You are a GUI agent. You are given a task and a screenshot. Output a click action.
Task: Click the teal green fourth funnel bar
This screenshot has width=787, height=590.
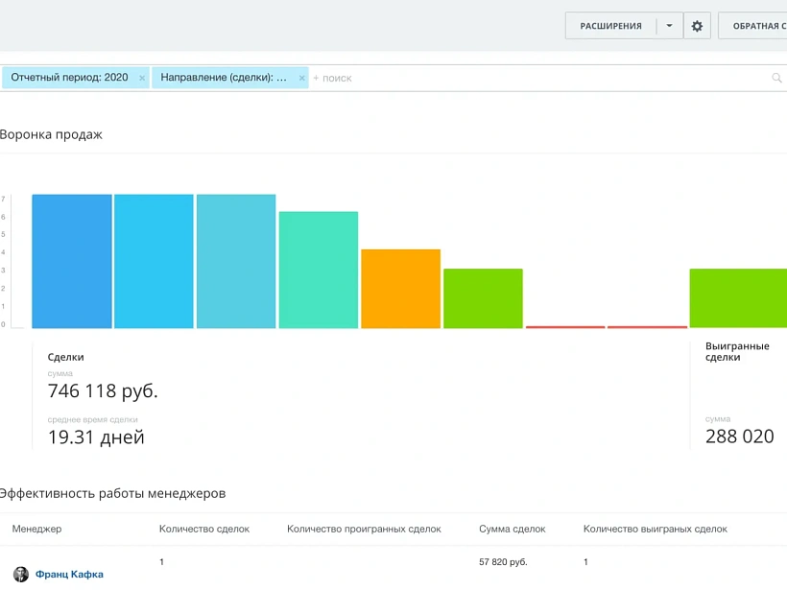[319, 270]
